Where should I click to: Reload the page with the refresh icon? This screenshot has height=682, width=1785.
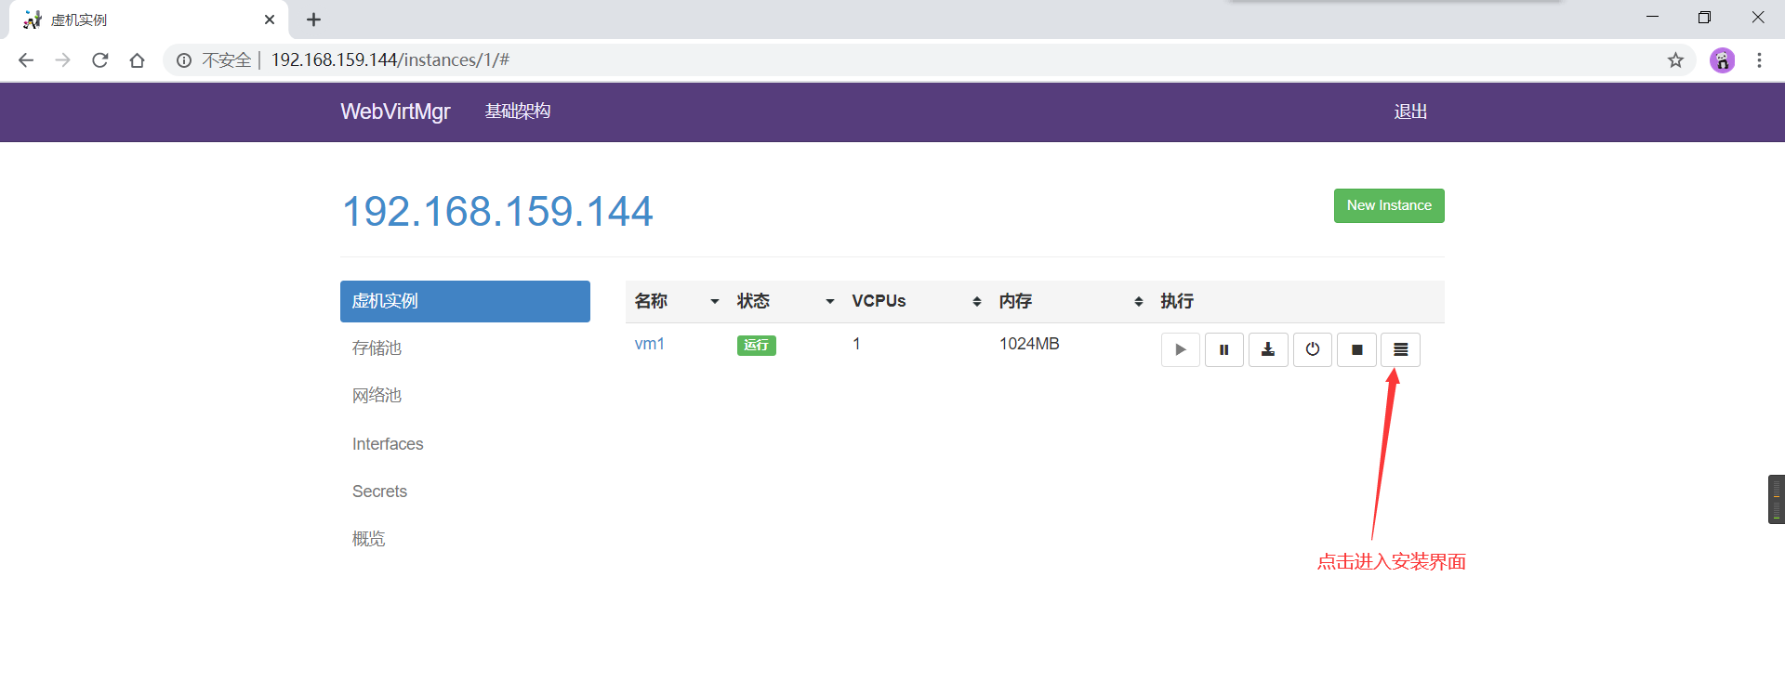100,60
